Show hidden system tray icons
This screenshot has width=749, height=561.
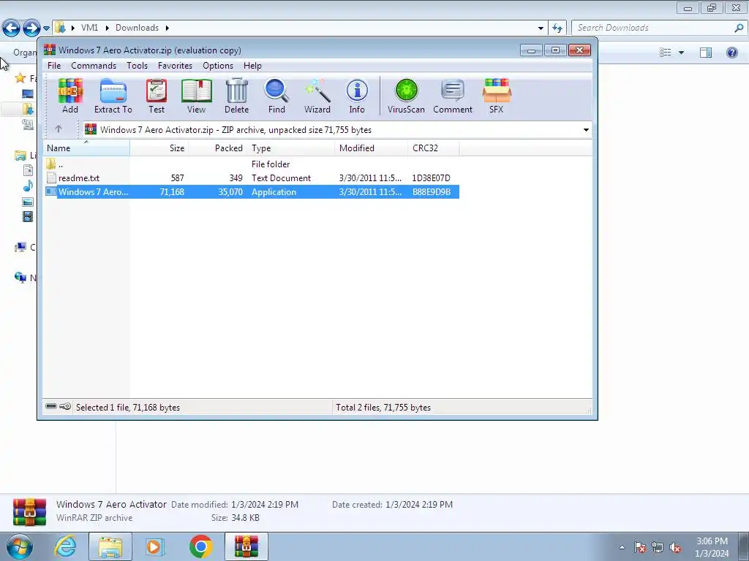pyautogui.click(x=622, y=547)
